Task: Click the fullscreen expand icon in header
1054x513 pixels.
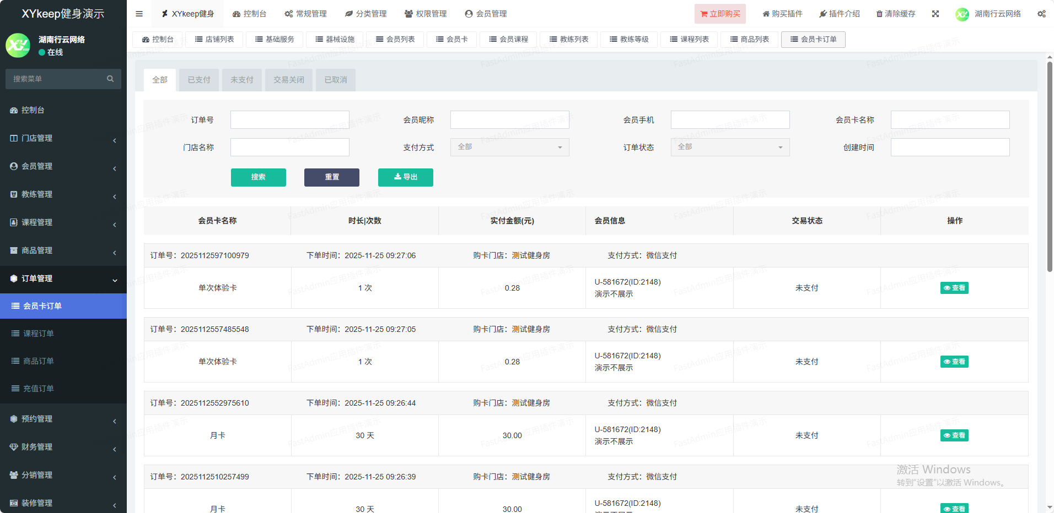Action: (x=935, y=14)
